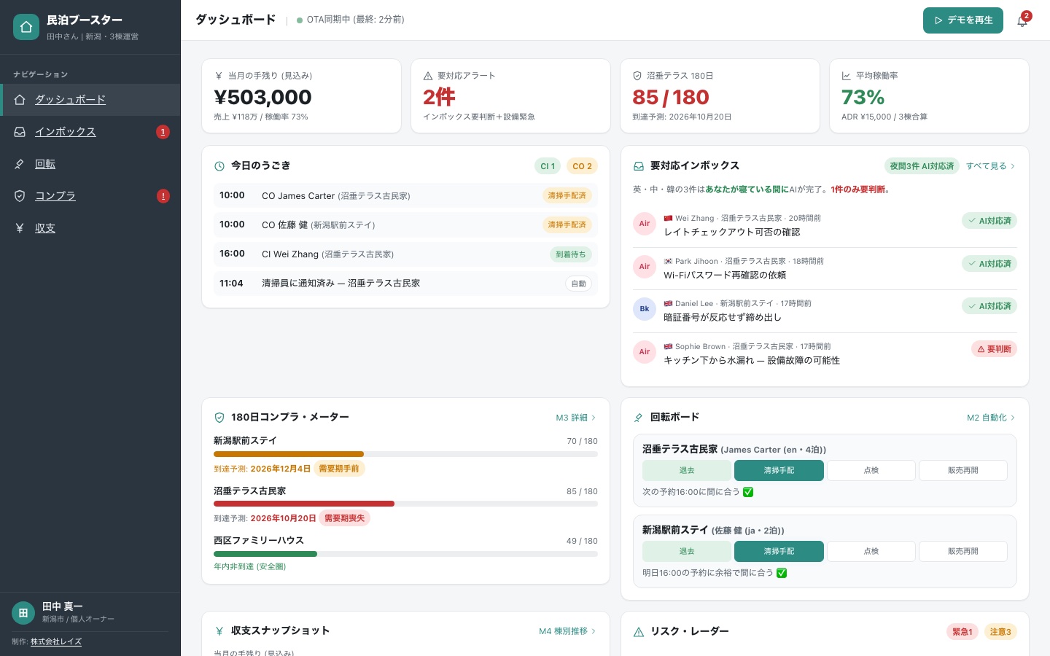
Task: Click the 注意3 badge in リスク・レーダー
Action: 1000,632
